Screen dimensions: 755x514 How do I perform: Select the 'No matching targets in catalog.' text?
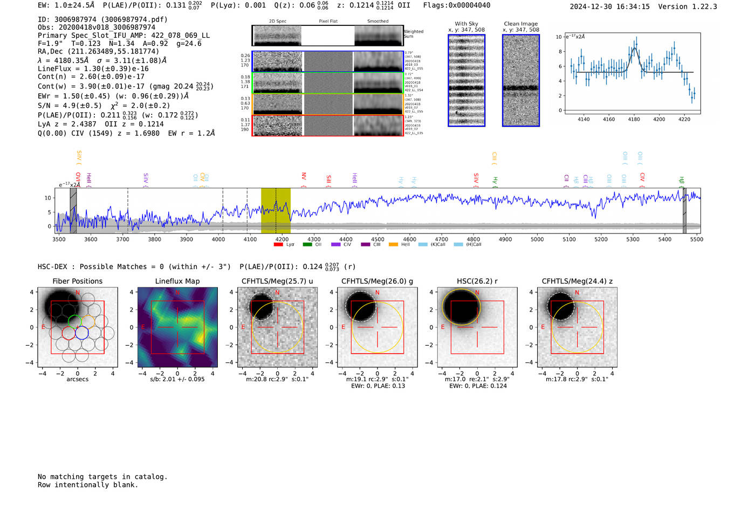click(102, 477)
